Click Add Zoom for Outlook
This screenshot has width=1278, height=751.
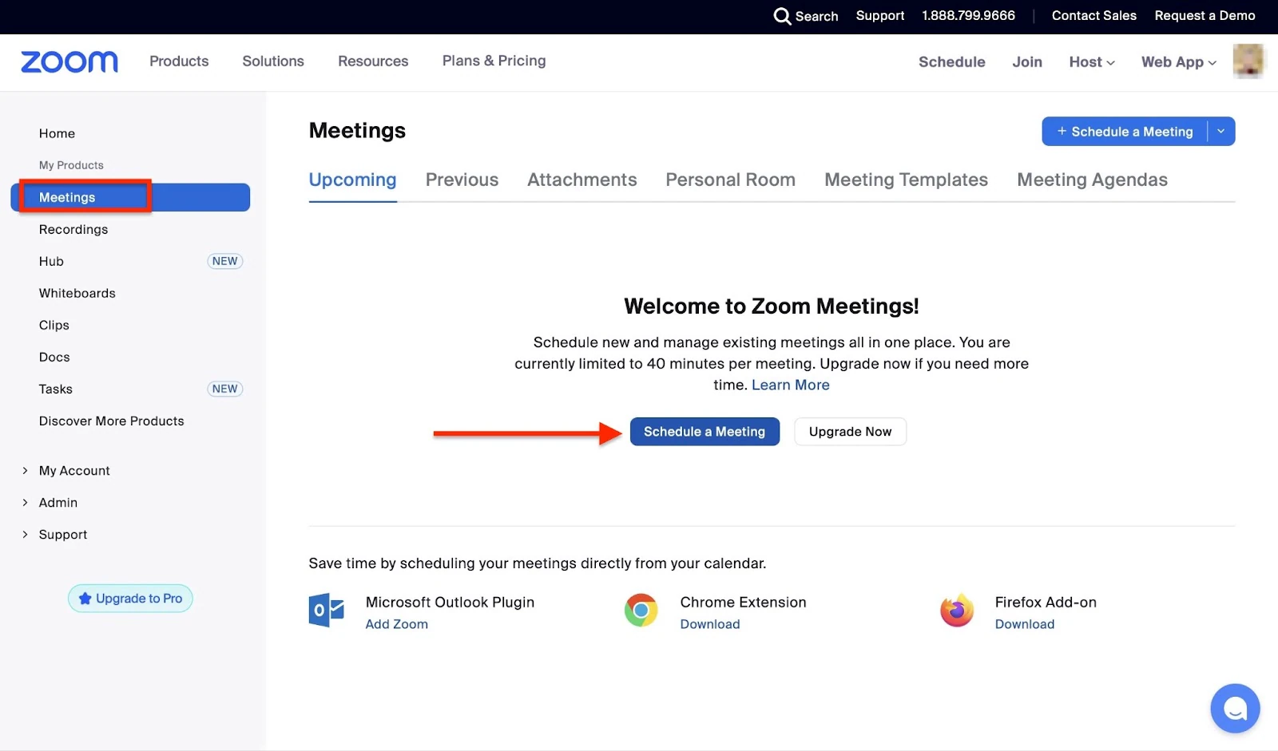[397, 625]
